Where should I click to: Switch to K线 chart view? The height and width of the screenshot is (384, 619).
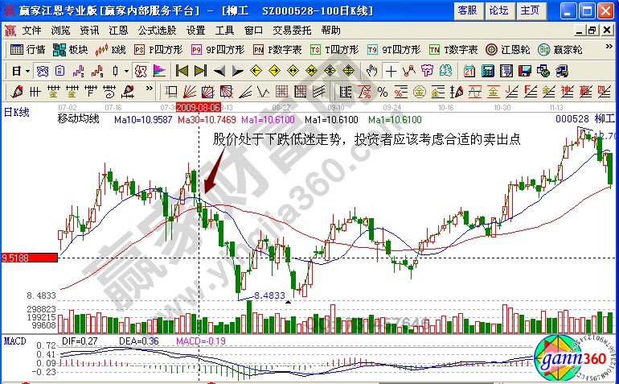(111, 50)
